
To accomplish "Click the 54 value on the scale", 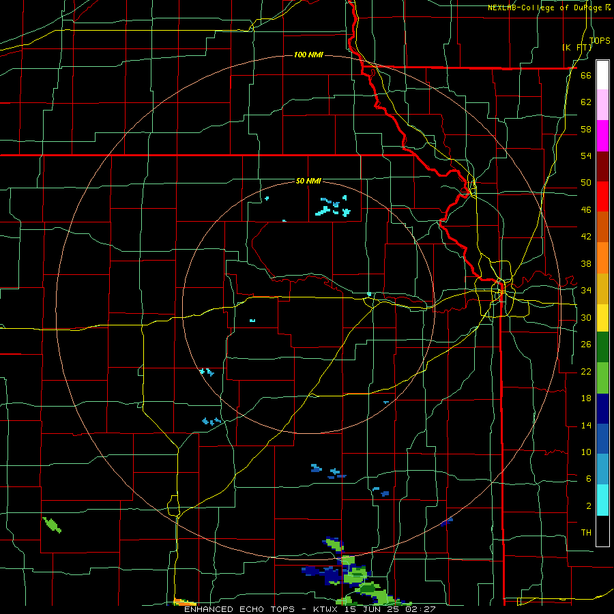I will [x=586, y=156].
